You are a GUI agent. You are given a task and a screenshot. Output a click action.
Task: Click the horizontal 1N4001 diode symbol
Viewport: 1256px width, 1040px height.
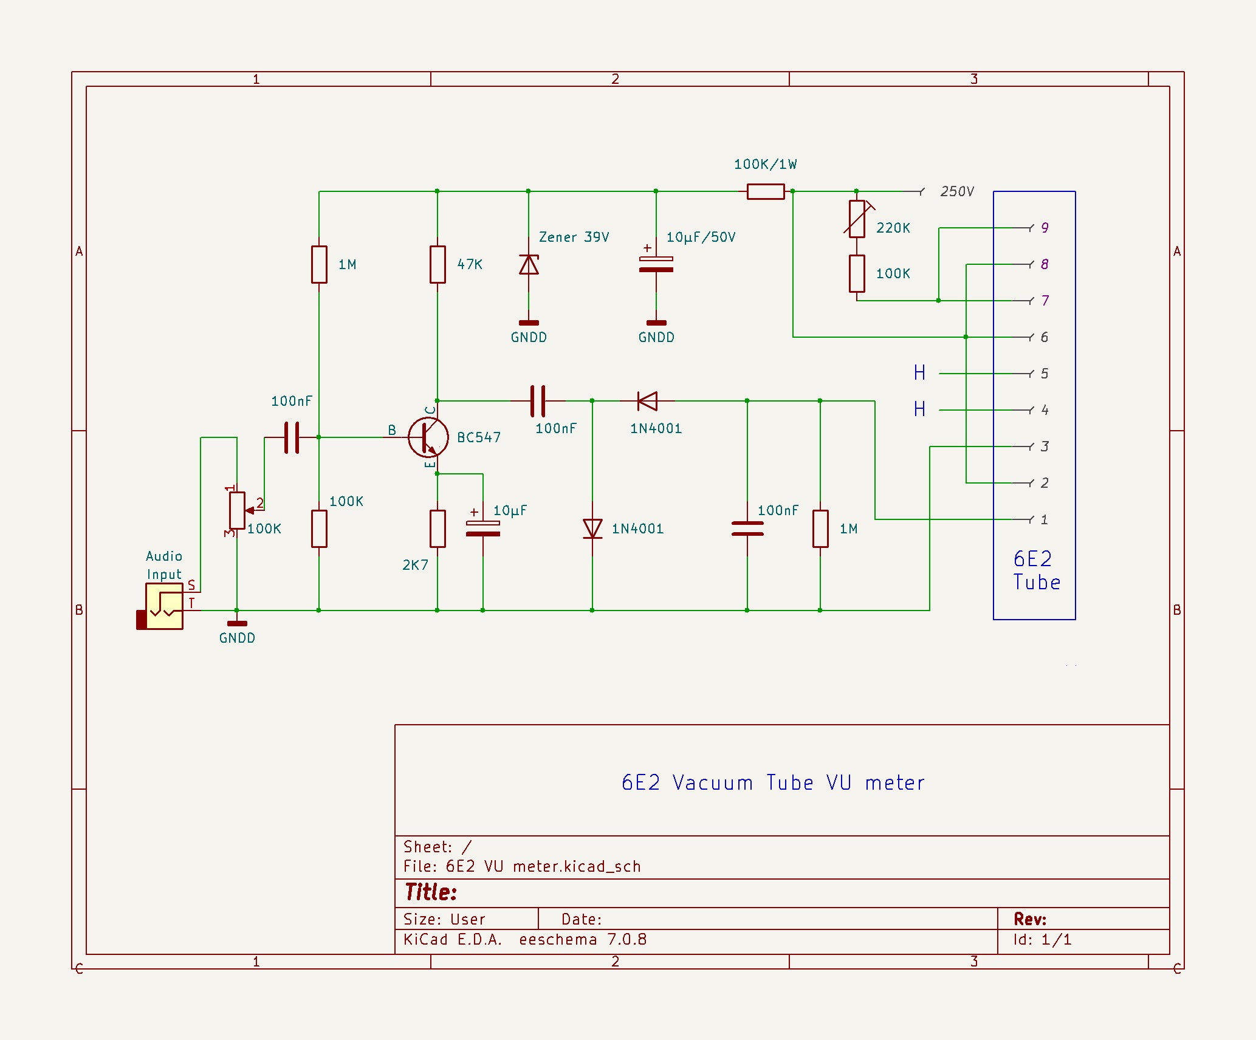coord(647,401)
